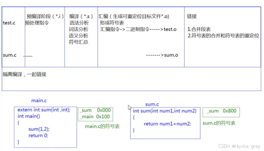Select the 汇编（生成可重定位目标文件*.o) heading
This screenshot has height=151, width=264.
[x=134, y=16]
